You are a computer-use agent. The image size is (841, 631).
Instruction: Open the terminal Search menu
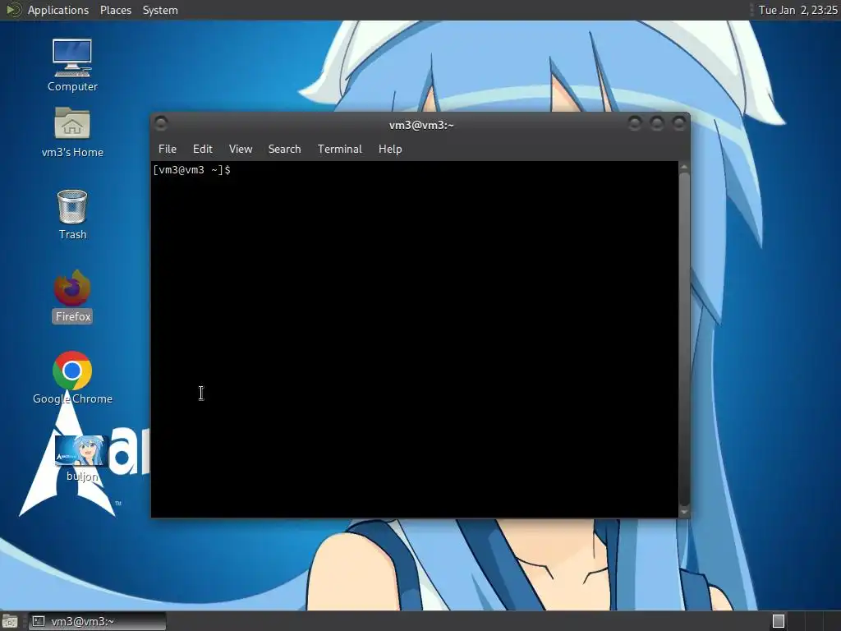284,150
